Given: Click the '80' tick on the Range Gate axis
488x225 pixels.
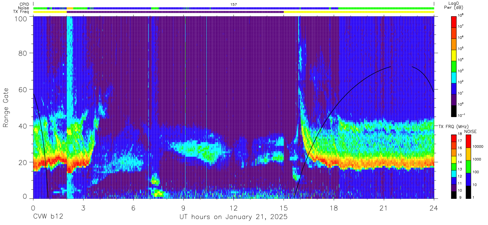Looking at the screenshot, I should tap(23, 53).
